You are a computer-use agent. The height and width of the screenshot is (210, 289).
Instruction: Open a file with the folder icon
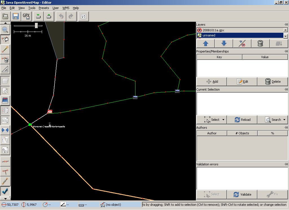(x=5, y=17)
